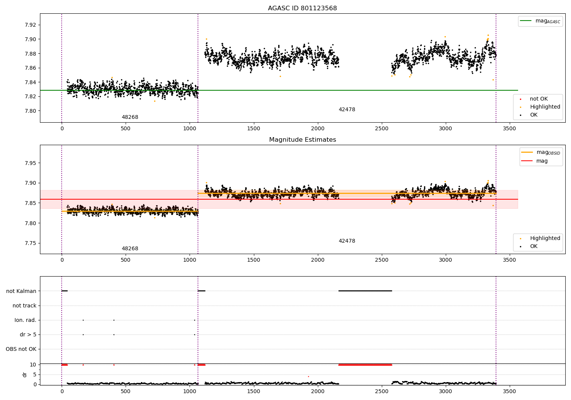
Task: Click the '48268' label in the top plot
Action: point(130,117)
